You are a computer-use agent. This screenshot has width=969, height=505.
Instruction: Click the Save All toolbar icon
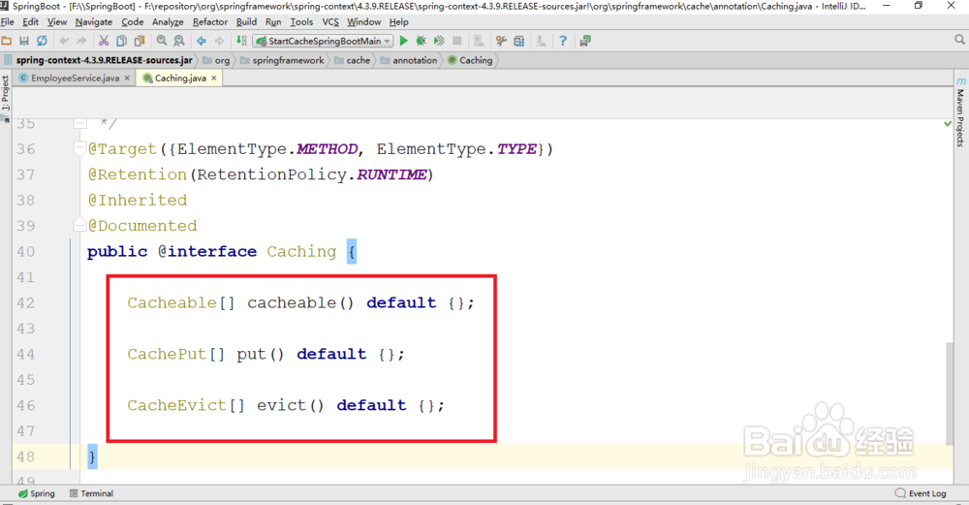(x=24, y=41)
